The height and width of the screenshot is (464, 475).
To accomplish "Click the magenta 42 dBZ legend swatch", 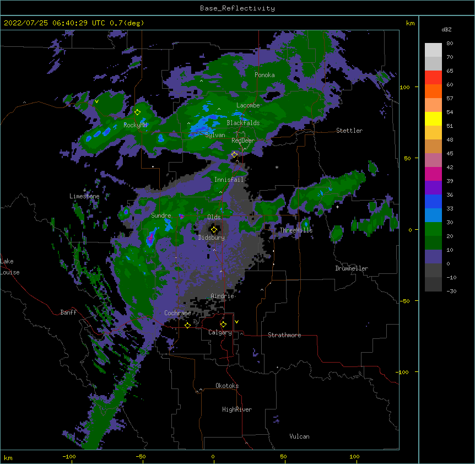I will coord(433,174).
